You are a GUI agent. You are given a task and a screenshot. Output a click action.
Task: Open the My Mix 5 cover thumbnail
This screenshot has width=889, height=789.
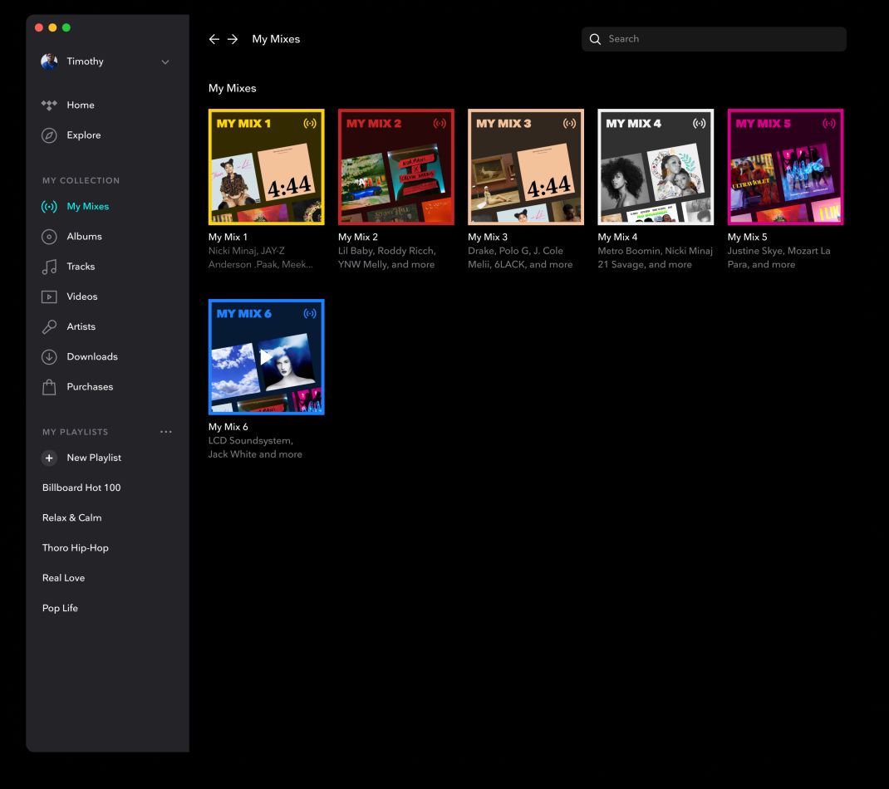pyautogui.click(x=786, y=167)
